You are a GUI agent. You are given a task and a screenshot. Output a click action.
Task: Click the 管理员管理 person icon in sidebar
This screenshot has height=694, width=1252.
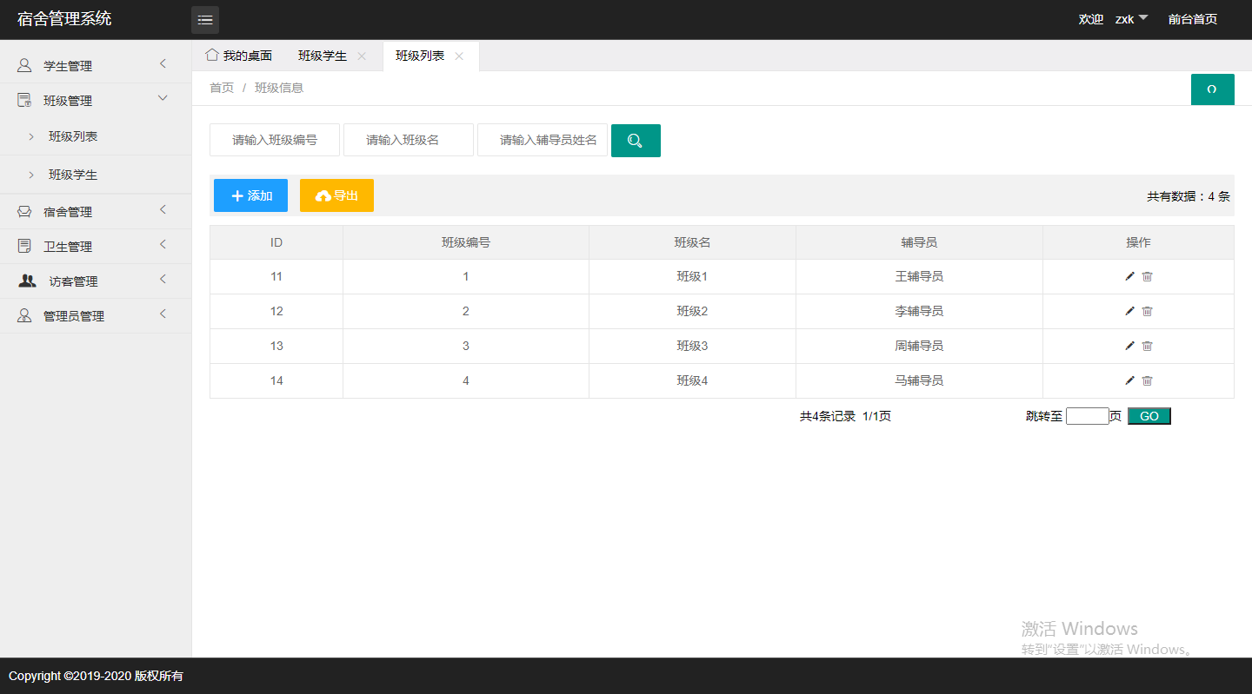point(24,315)
